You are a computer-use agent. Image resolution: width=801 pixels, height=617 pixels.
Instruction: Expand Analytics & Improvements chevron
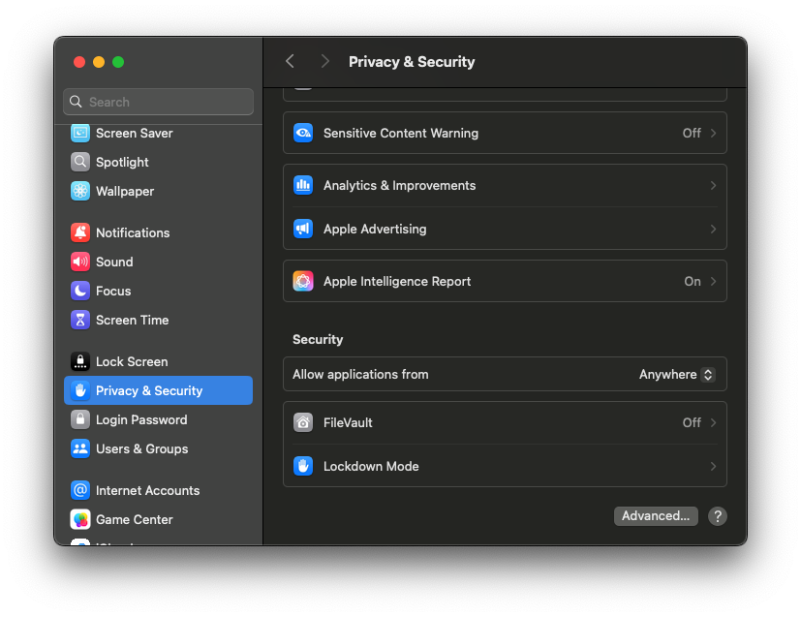[x=713, y=185]
